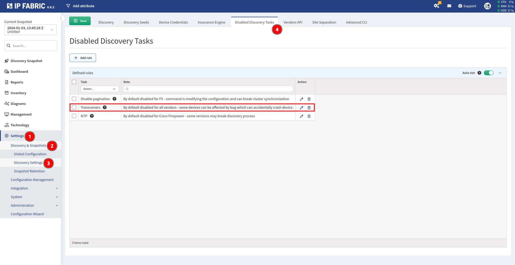Delete the NTP rule with trash icon
515x265 pixels.
309,116
